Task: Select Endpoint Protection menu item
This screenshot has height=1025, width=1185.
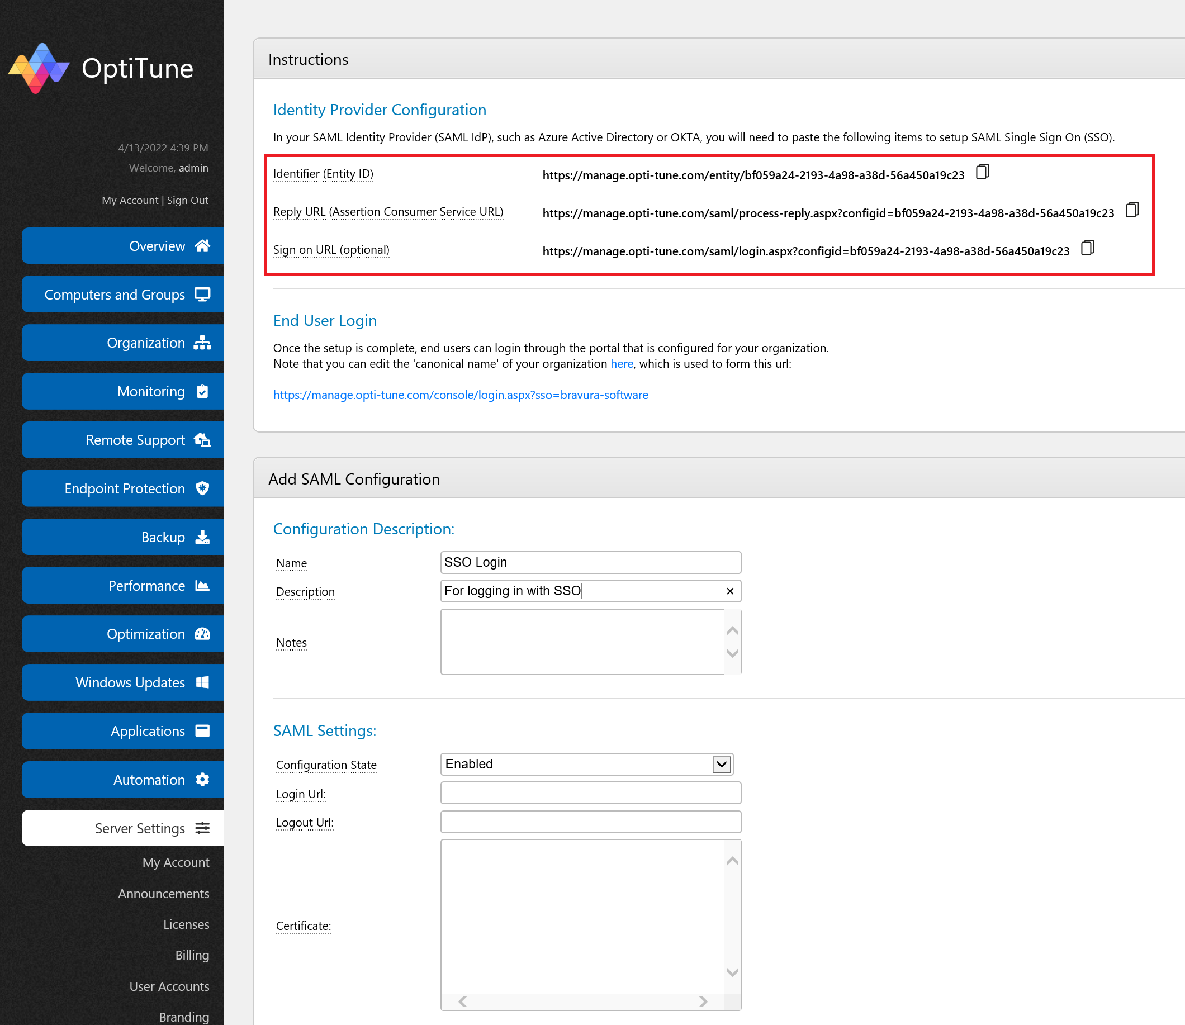Action: pyautogui.click(x=123, y=488)
